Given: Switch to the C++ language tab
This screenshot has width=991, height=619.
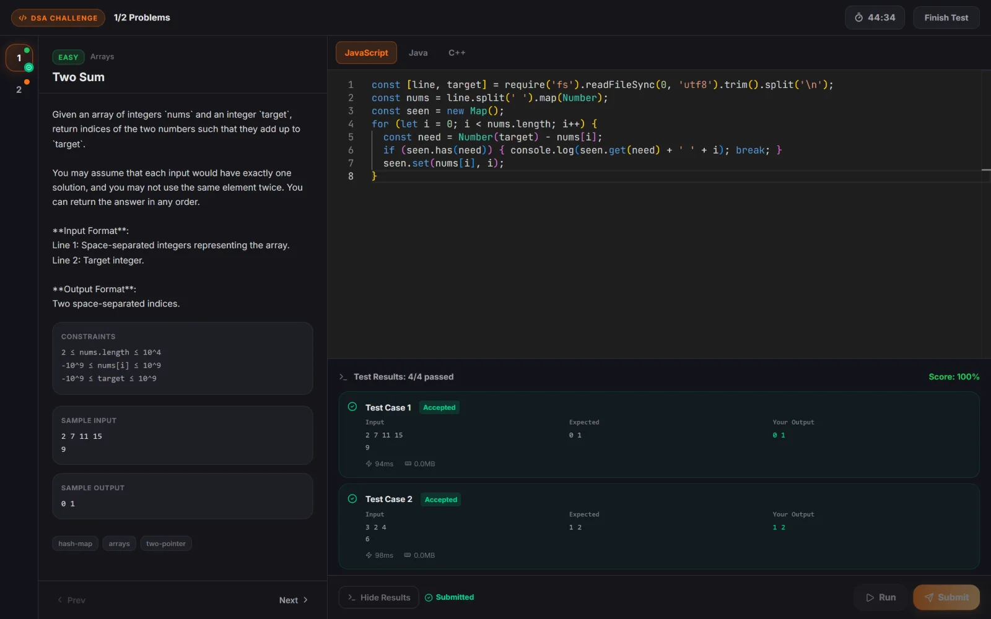Looking at the screenshot, I should 456,53.
